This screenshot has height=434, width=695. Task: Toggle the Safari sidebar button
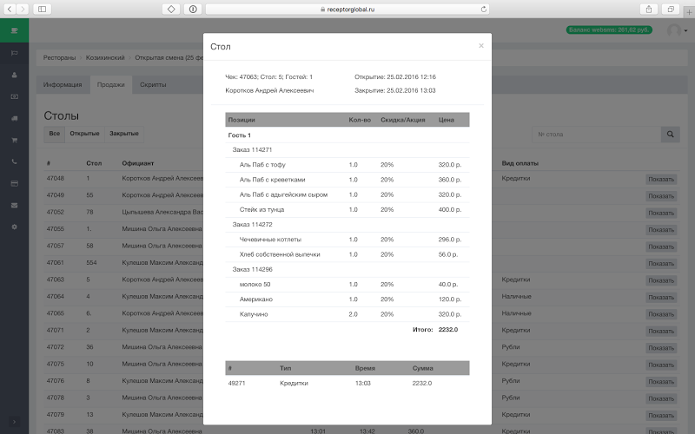42,9
